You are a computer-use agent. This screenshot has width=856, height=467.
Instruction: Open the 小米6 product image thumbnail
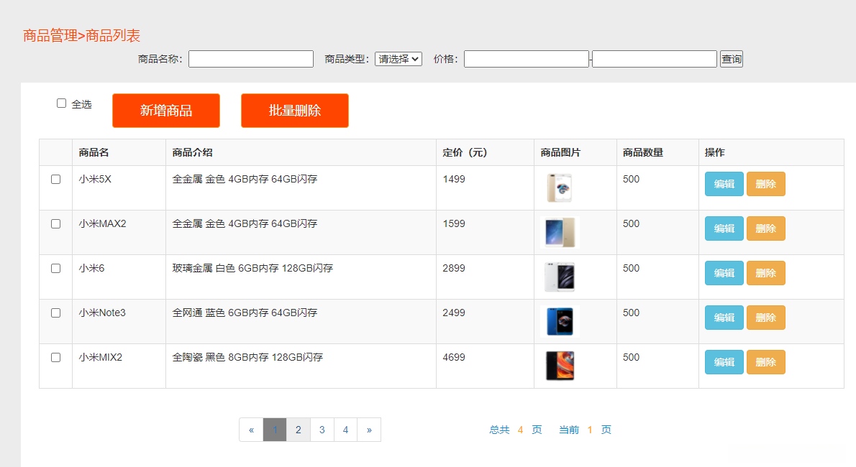560,277
